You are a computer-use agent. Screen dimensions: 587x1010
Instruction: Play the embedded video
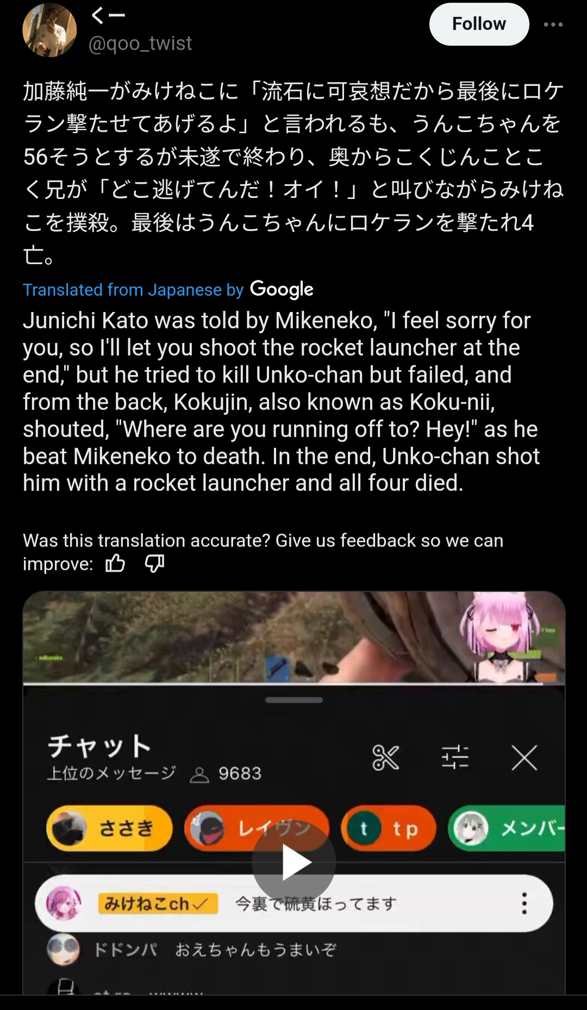point(293,862)
